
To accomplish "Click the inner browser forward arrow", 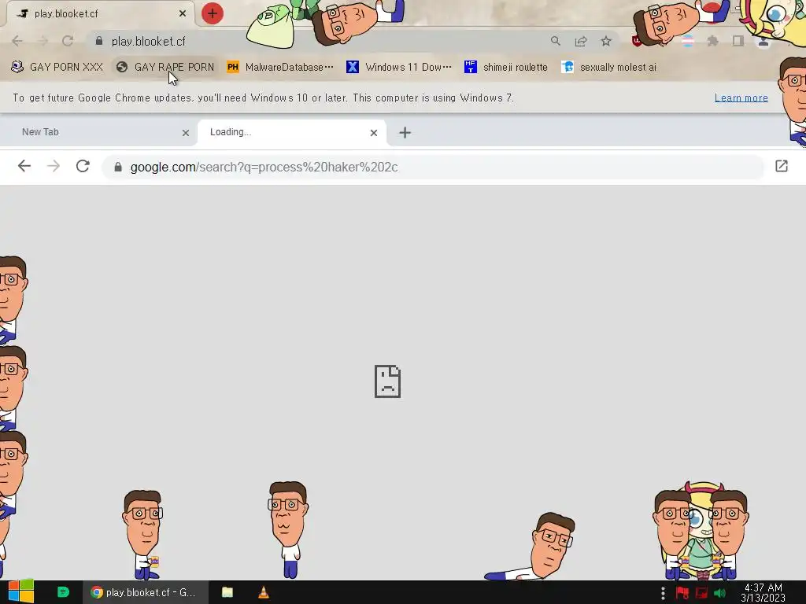I will tap(54, 166).
